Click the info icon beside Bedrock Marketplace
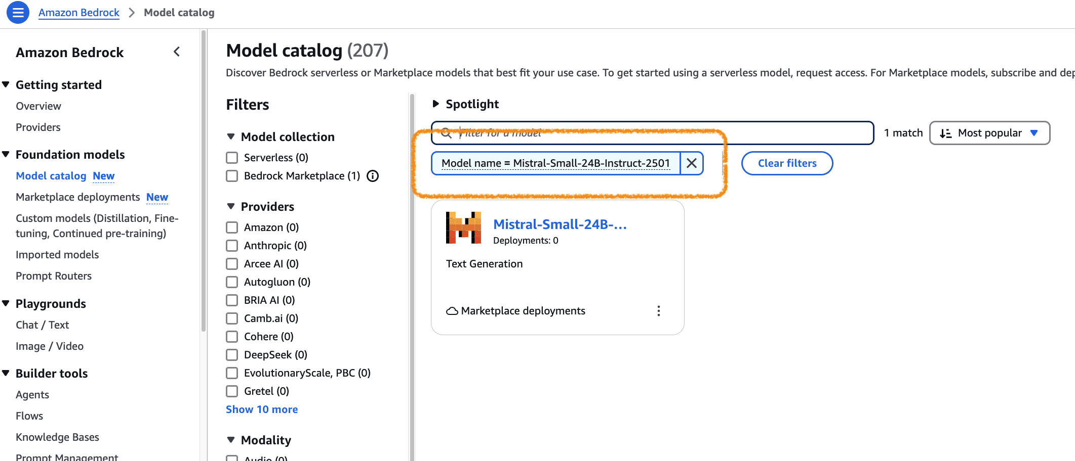Screen dimensions: 1075x461 373,176
